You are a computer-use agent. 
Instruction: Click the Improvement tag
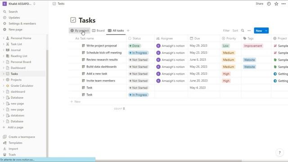coord(253,46)
